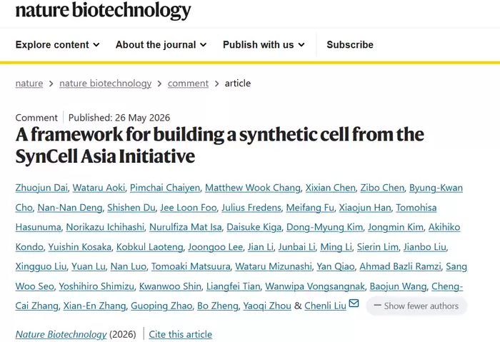
Task: Open the nature biotechnology breadcrumb link
Action: pos(105,84)
